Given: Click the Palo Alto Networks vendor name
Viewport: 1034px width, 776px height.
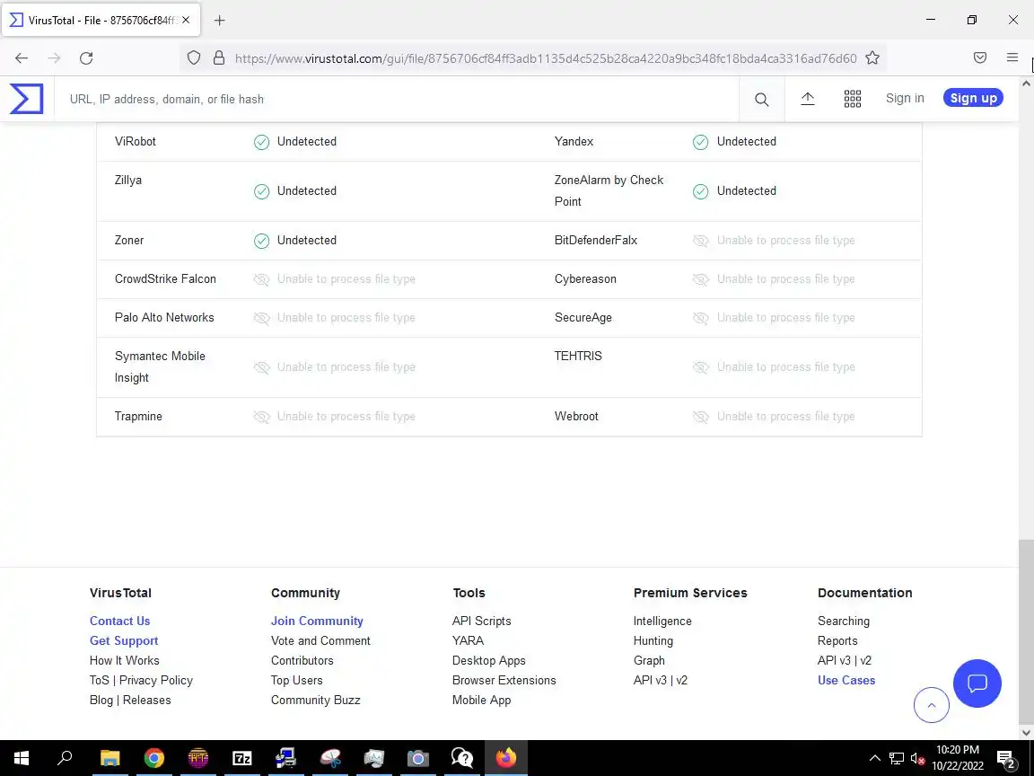Looking at the screenshot, I should tap(164, 317).
